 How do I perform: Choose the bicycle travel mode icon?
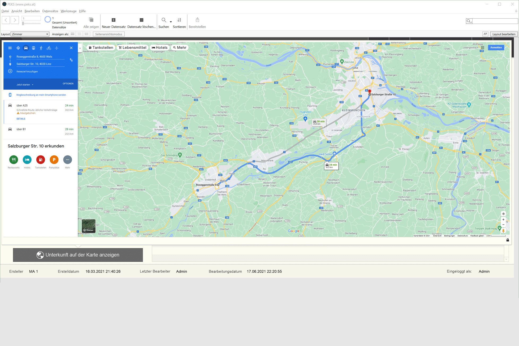coord(49,48)
